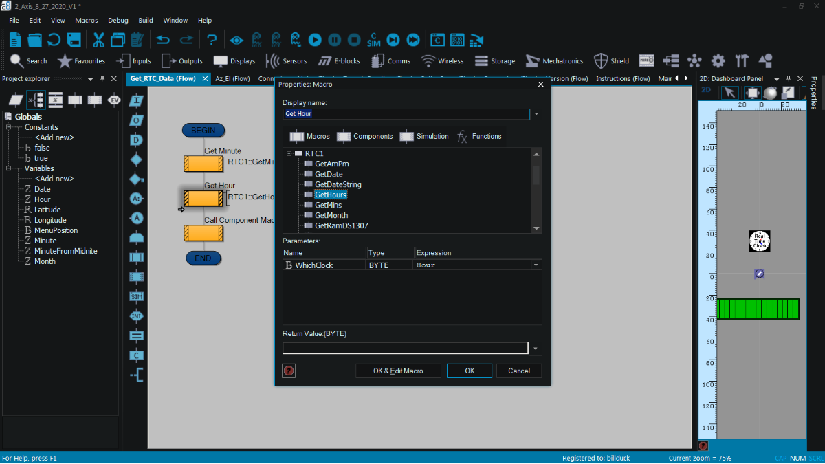825x464 pixels.
Task: Click the Cancel button
Action: [x=519, y=371]
